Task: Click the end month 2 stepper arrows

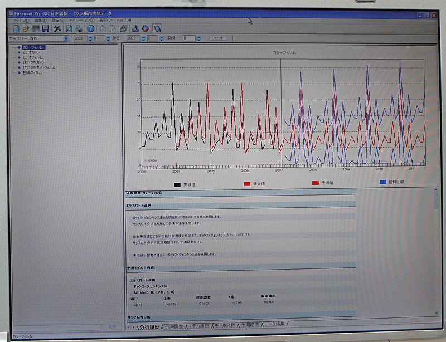Action: tap(161, 38)
